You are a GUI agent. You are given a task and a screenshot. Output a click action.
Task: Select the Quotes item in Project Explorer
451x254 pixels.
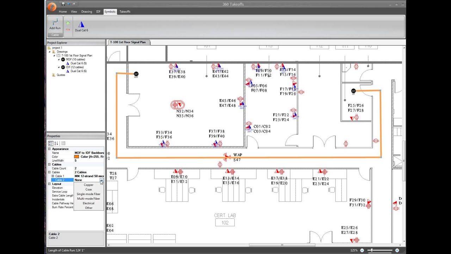[x=61, y=75]
